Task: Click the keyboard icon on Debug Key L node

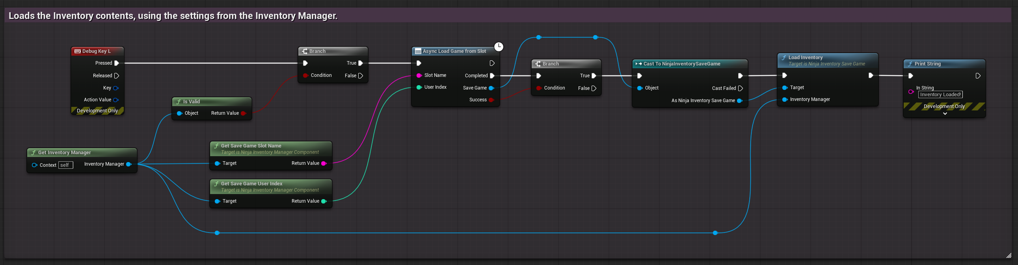Action: pos(78,51)
